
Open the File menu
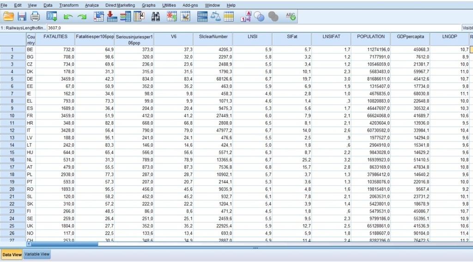pyautogui.click(x=4, y=5)
